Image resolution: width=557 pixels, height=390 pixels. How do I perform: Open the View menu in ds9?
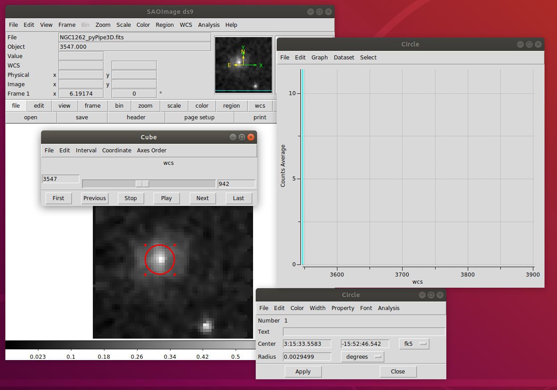(x=46, y=25)
